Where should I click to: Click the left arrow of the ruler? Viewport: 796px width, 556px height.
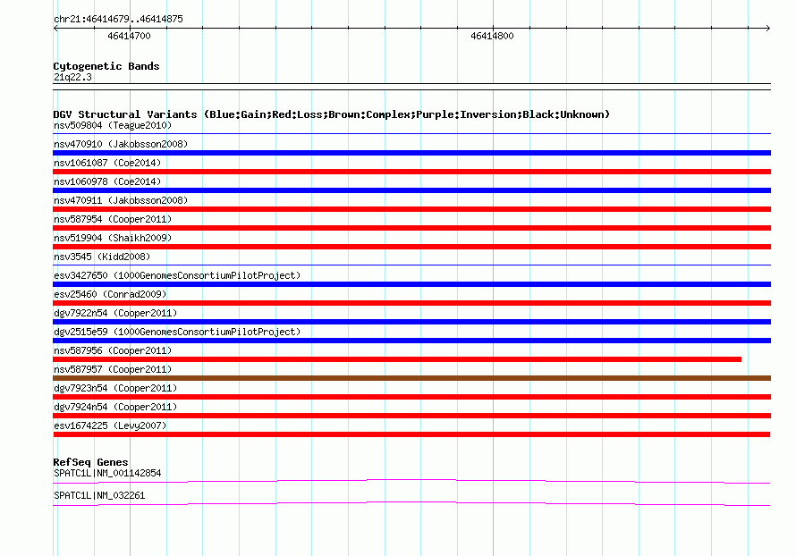[x=55, y=28]
